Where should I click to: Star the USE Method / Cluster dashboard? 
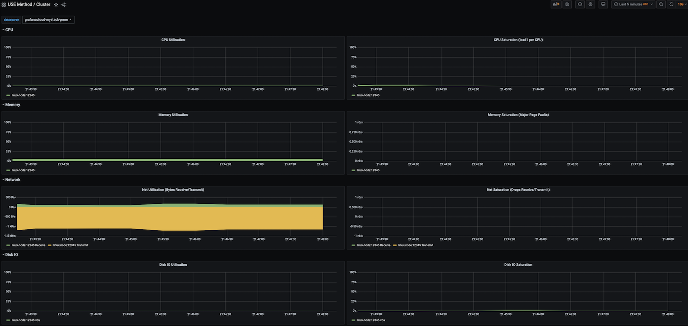click(56, 4)
